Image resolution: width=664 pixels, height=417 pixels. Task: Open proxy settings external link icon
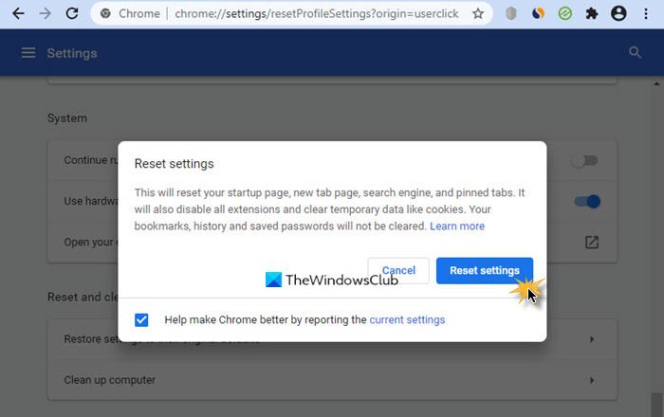(592, 243)
